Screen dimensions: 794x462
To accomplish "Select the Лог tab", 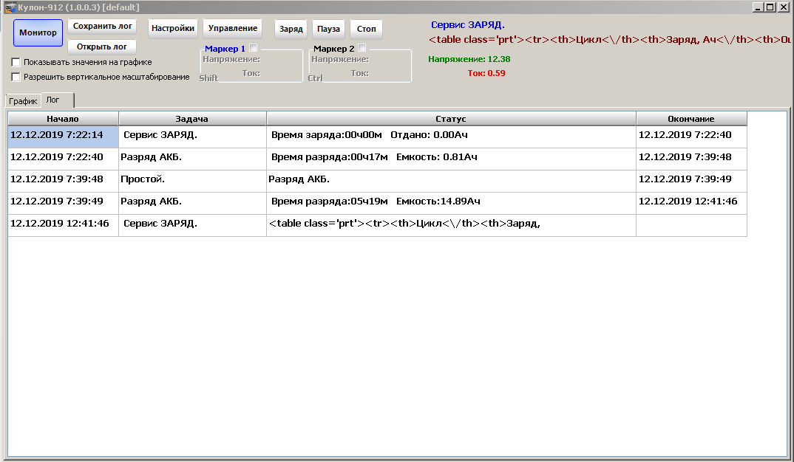I will click(53, 100).
